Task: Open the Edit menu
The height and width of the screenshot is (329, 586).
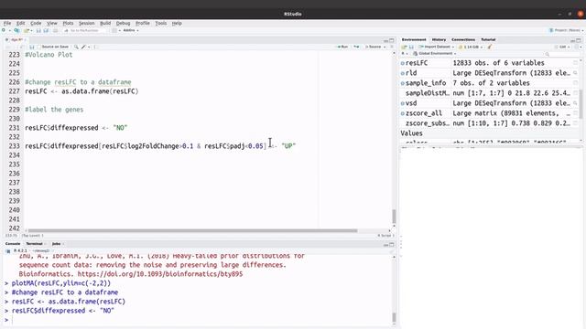Action: (x=20, y=23)
